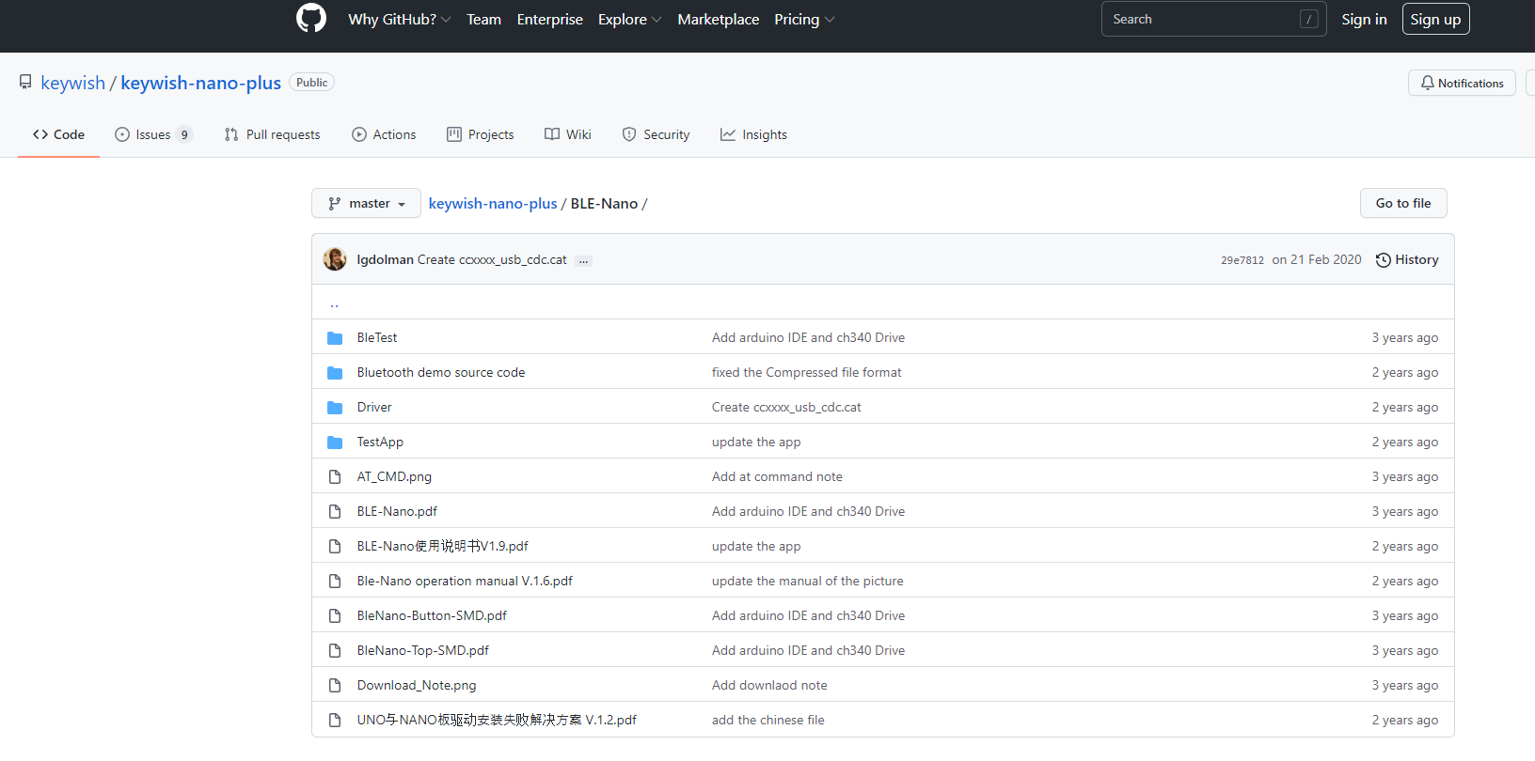The width and height of the screenshot is (1535, 761).
Task: Open BleNano-Top-SMD.pdf file
Action: tap(423, 650)
